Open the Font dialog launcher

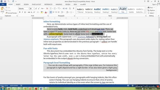(x=48, y=16)
